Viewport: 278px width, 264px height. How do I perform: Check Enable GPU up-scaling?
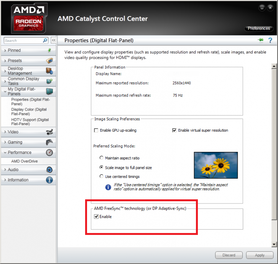pyautogui.click(x=96, y=130)
